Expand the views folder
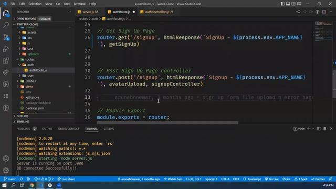The width and height of the screenshot is (336, 189). (29, 86)
